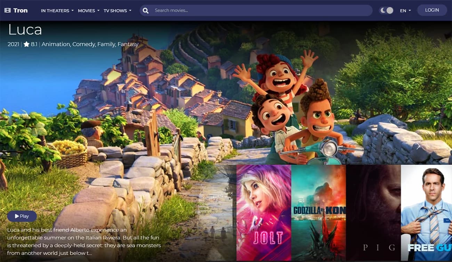Open the Luca movie title

point(25,30)
